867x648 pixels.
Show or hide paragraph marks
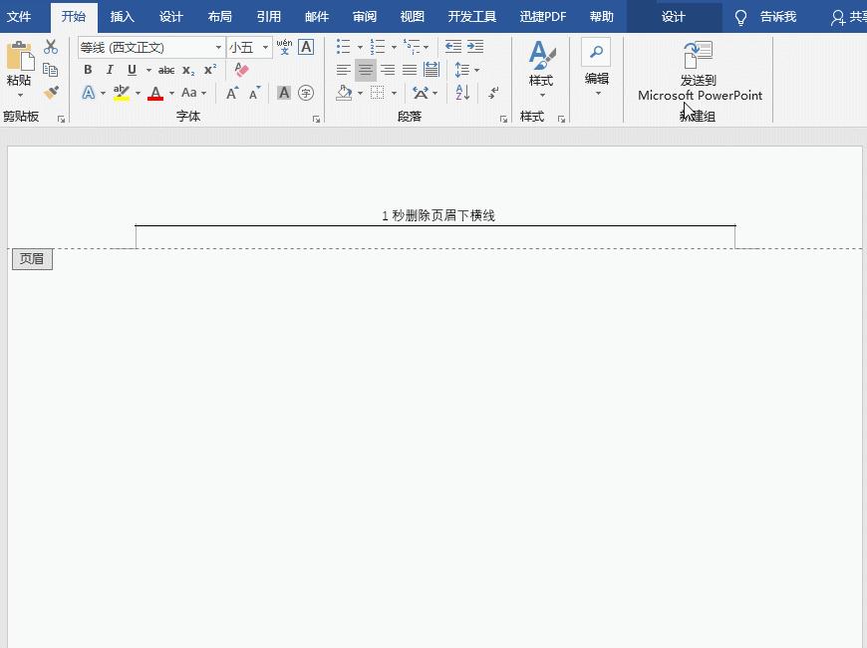point(492,93)
